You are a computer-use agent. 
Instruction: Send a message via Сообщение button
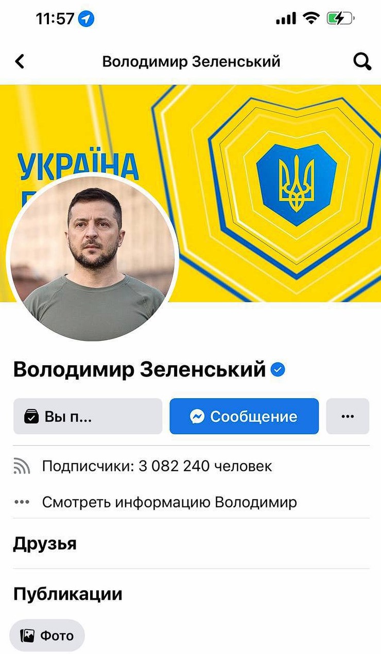[x=244, y=416]
